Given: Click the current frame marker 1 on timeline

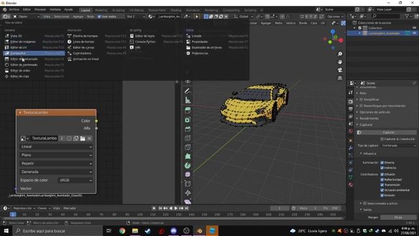Looking at the screenshot, I should point(13,214).
